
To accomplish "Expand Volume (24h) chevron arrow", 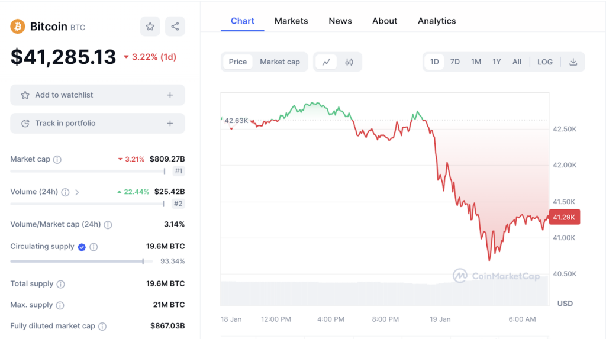I will [77, 192].
